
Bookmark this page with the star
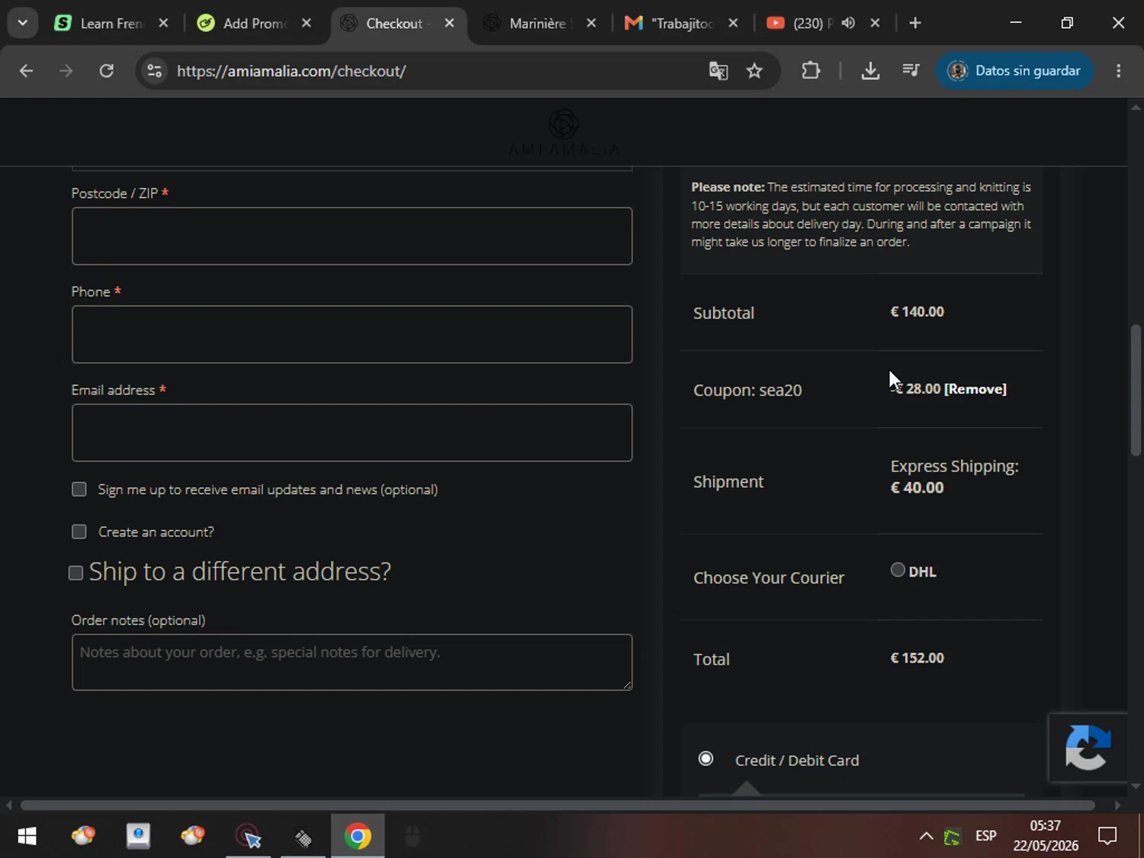[754, 71]
